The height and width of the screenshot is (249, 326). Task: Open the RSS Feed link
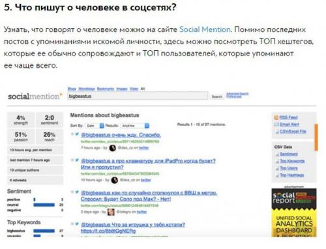(288, 117)
